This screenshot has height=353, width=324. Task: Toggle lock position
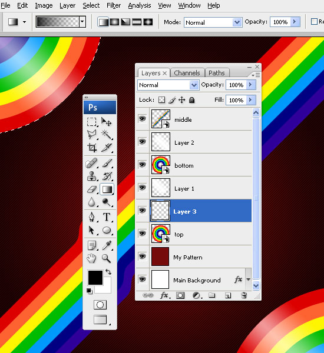181,100
